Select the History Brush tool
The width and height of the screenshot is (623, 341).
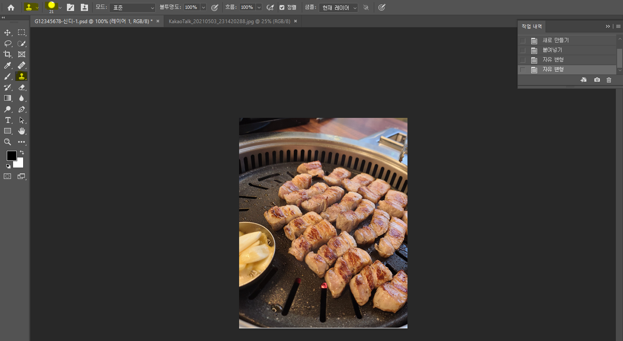click(x=8, y=87)
